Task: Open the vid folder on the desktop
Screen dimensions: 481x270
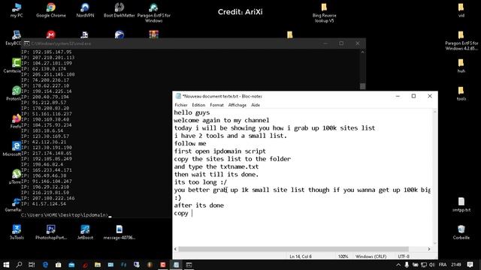Action: 461,10
